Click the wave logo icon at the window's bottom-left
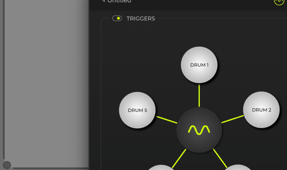287x170 pixels. [x=7, y=165]
